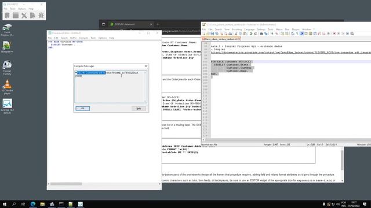Click taskbar search icon
Image resolution: width=371 pixels, height=208 pixels.
[14, 204]
